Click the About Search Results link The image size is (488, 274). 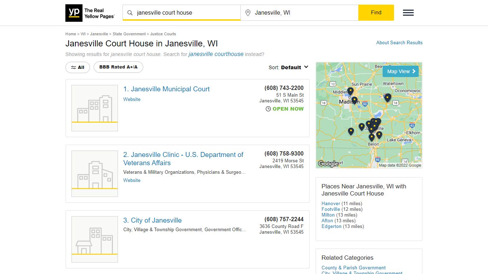point(399,42)
